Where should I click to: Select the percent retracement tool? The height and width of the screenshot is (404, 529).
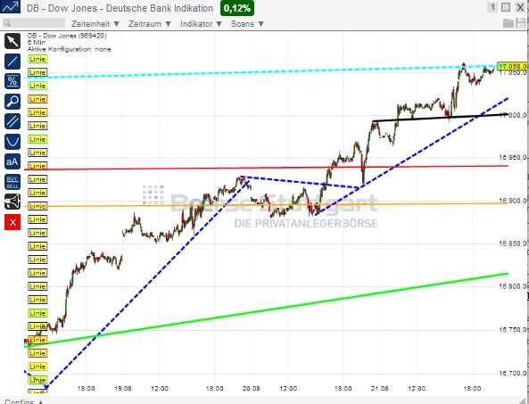click(12, 81)
